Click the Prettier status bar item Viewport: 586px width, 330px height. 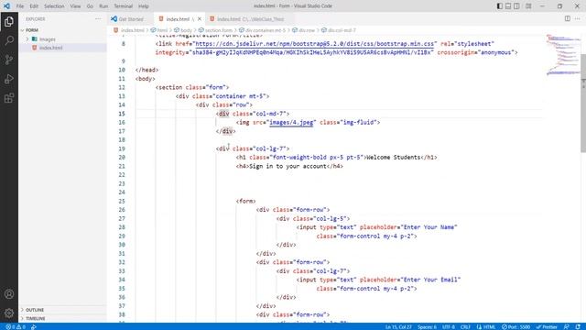click(x=547, y=327)
